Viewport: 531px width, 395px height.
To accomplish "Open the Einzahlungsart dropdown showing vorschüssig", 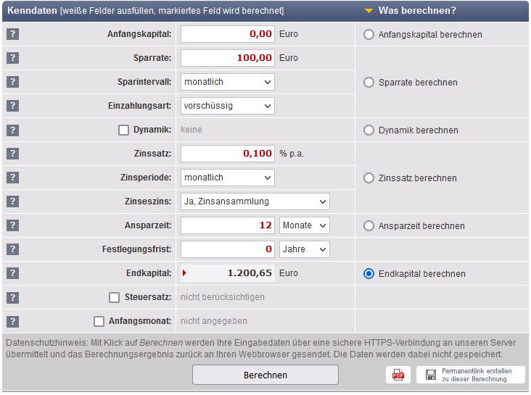I will 228,106.
